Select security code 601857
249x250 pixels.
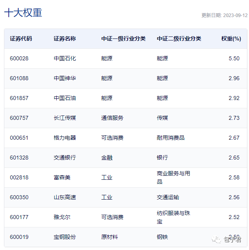(x=19, y=98)
